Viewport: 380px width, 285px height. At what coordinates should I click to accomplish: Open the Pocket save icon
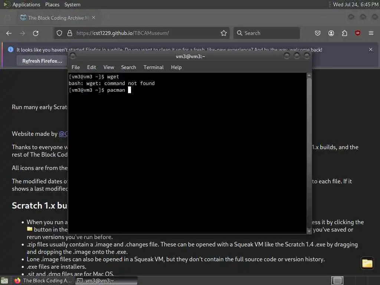pos(318,33)
